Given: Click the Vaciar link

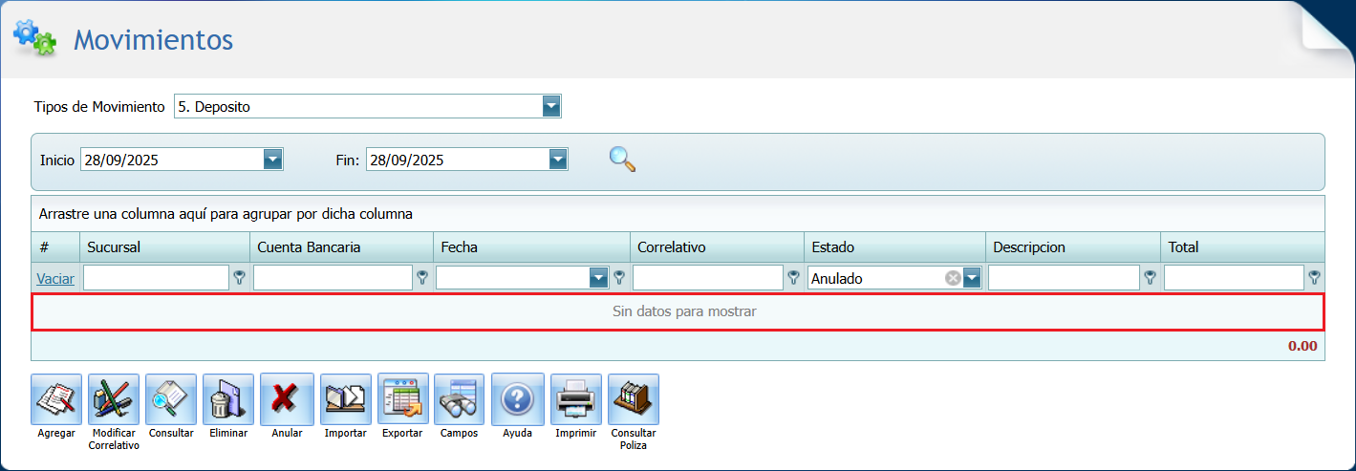Looking at the screenshot, I should coord(55,279).
